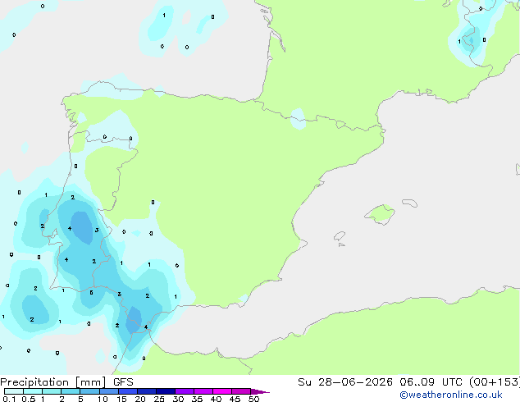Click the 40–45 mm magenta legend swatch

click(222, 391)
